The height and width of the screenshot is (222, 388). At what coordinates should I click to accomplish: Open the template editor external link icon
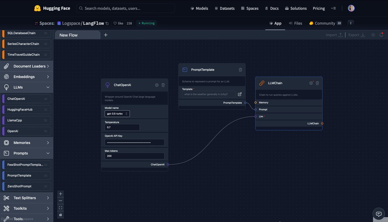(x=240, y=94)
